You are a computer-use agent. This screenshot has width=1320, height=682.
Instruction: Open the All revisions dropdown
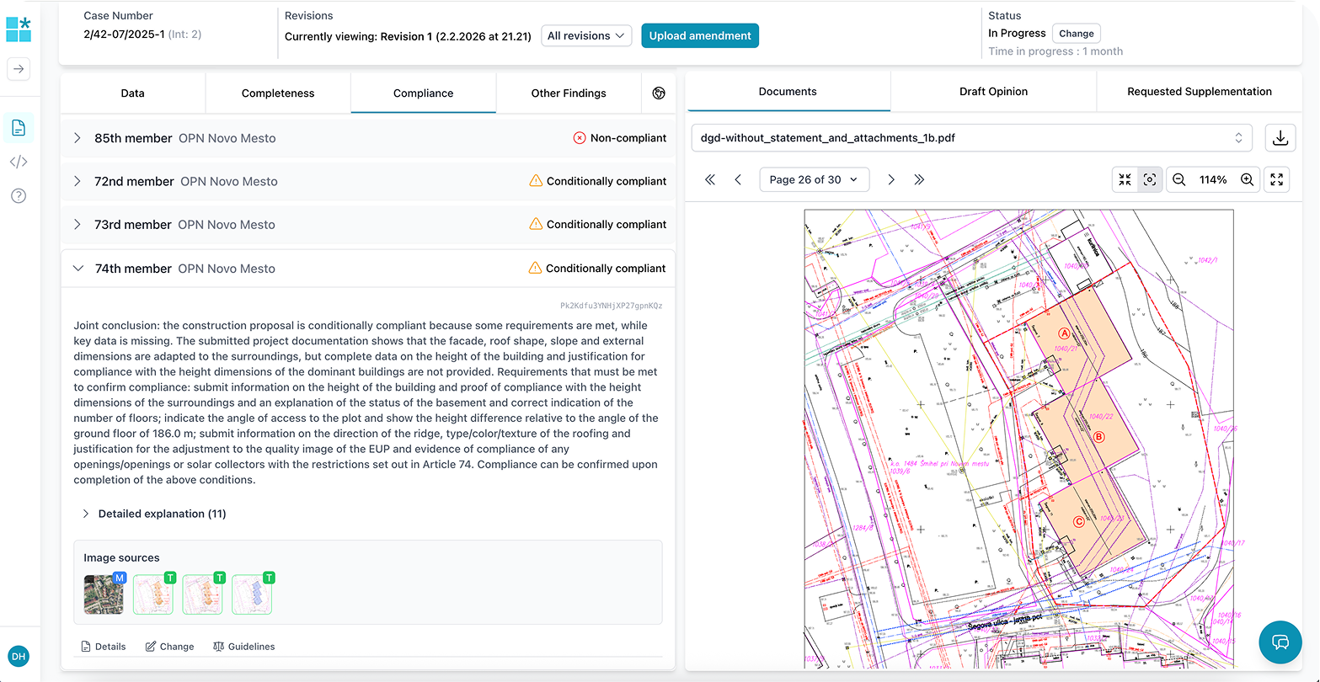coord(586,35)
